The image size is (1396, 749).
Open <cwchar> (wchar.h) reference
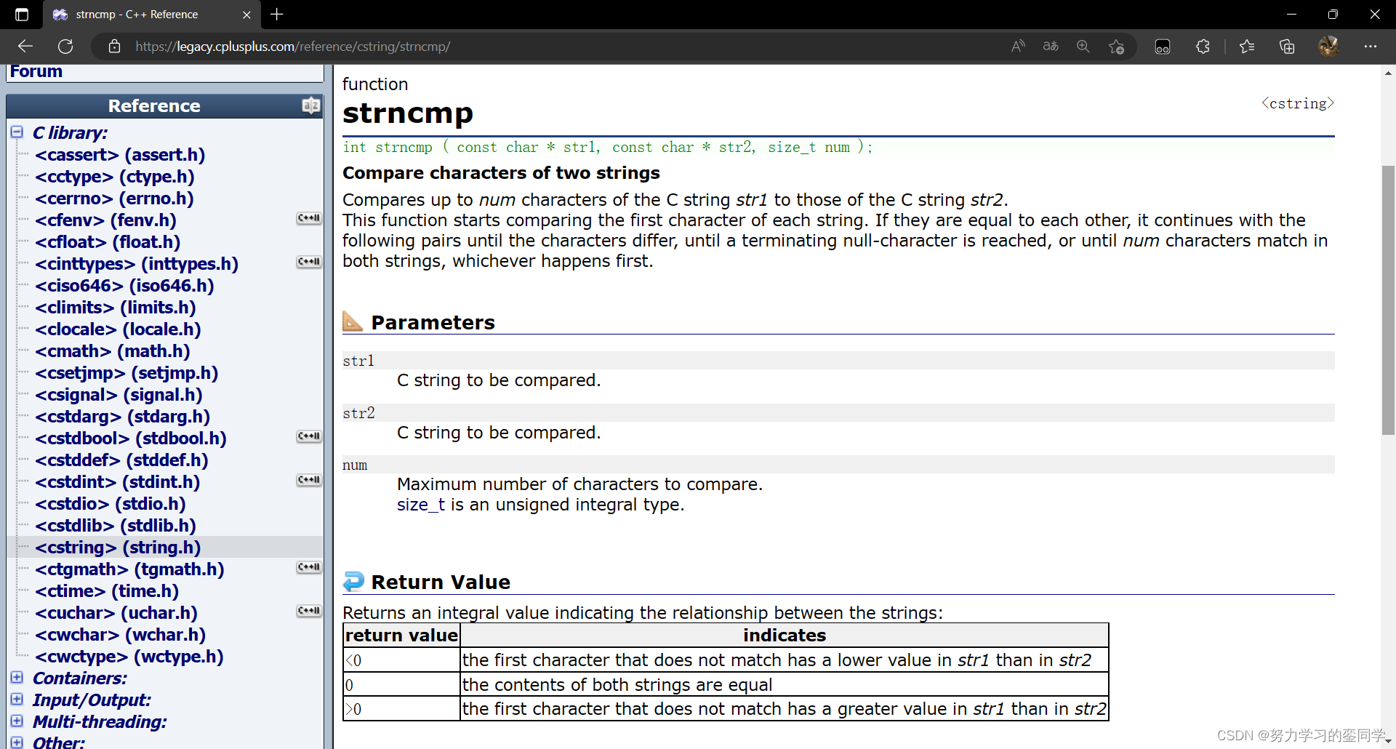(x=121, y=635)
